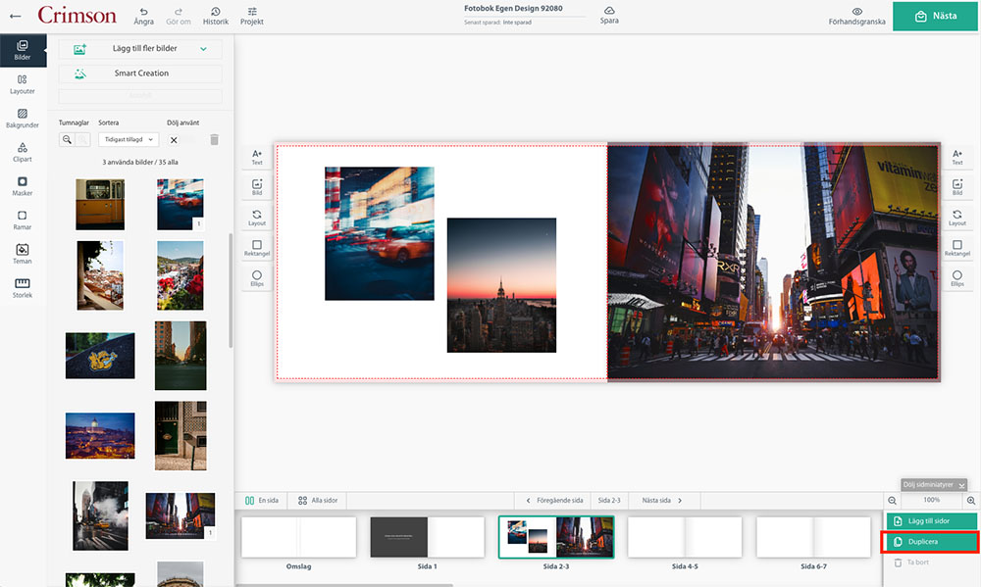Collapse thumbnails with Dölj sidminiatyrer
981x587 pixels.
[x=935, y=485]
